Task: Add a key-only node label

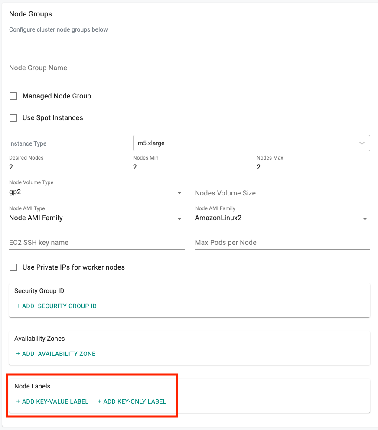Action: click(x=132, y=401)
